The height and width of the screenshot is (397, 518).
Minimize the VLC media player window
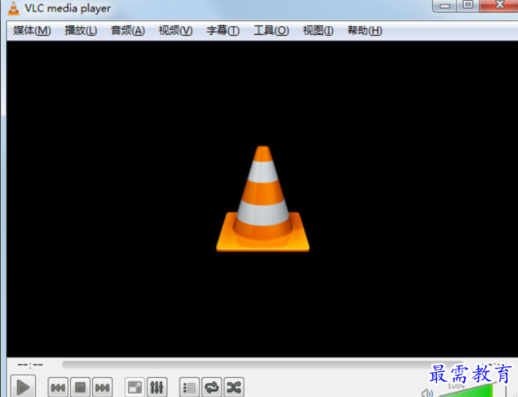point(445,6)
